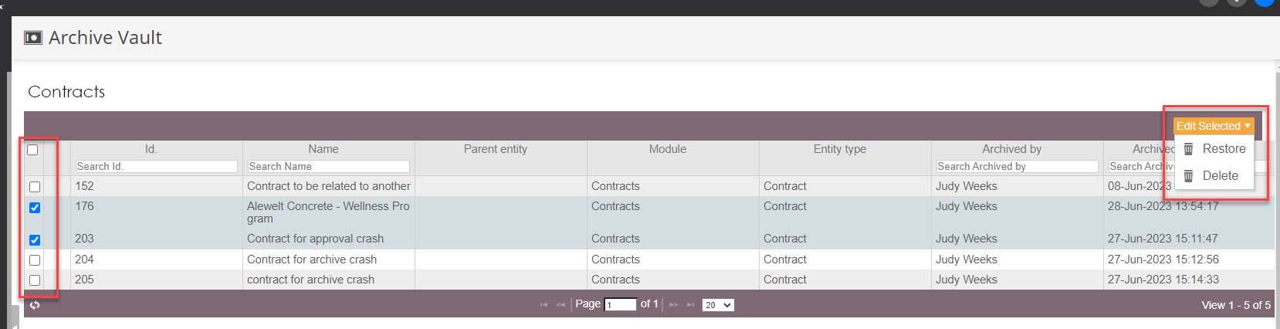Click the Search Id. filter field
Screen dimensions: 1280x329
pyautogui.click(x=157, y=166)
